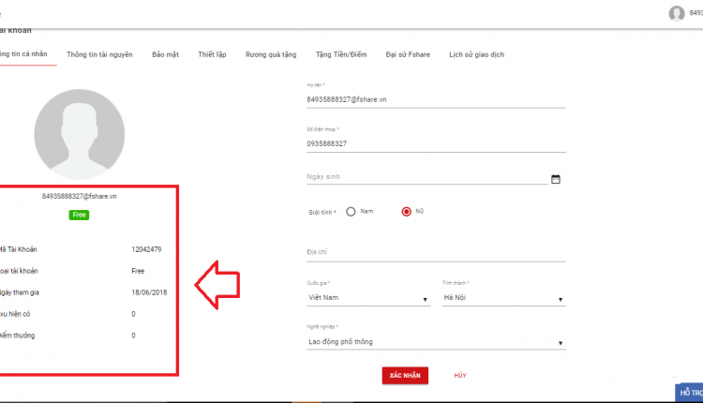Image resolution: width=703 pixels, height=403 pixels.
Task: Click the XÁC NHẬN button
Action: pyautogui.click(x=405, y=376)
